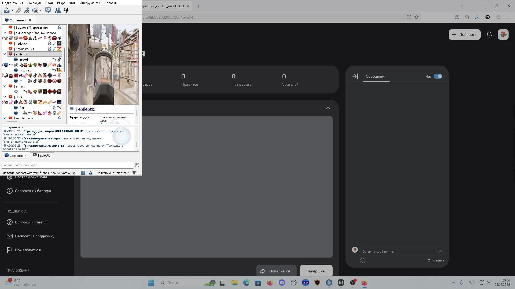
Task: Click the blue exclamation notification icon
Action: point(83,173)
